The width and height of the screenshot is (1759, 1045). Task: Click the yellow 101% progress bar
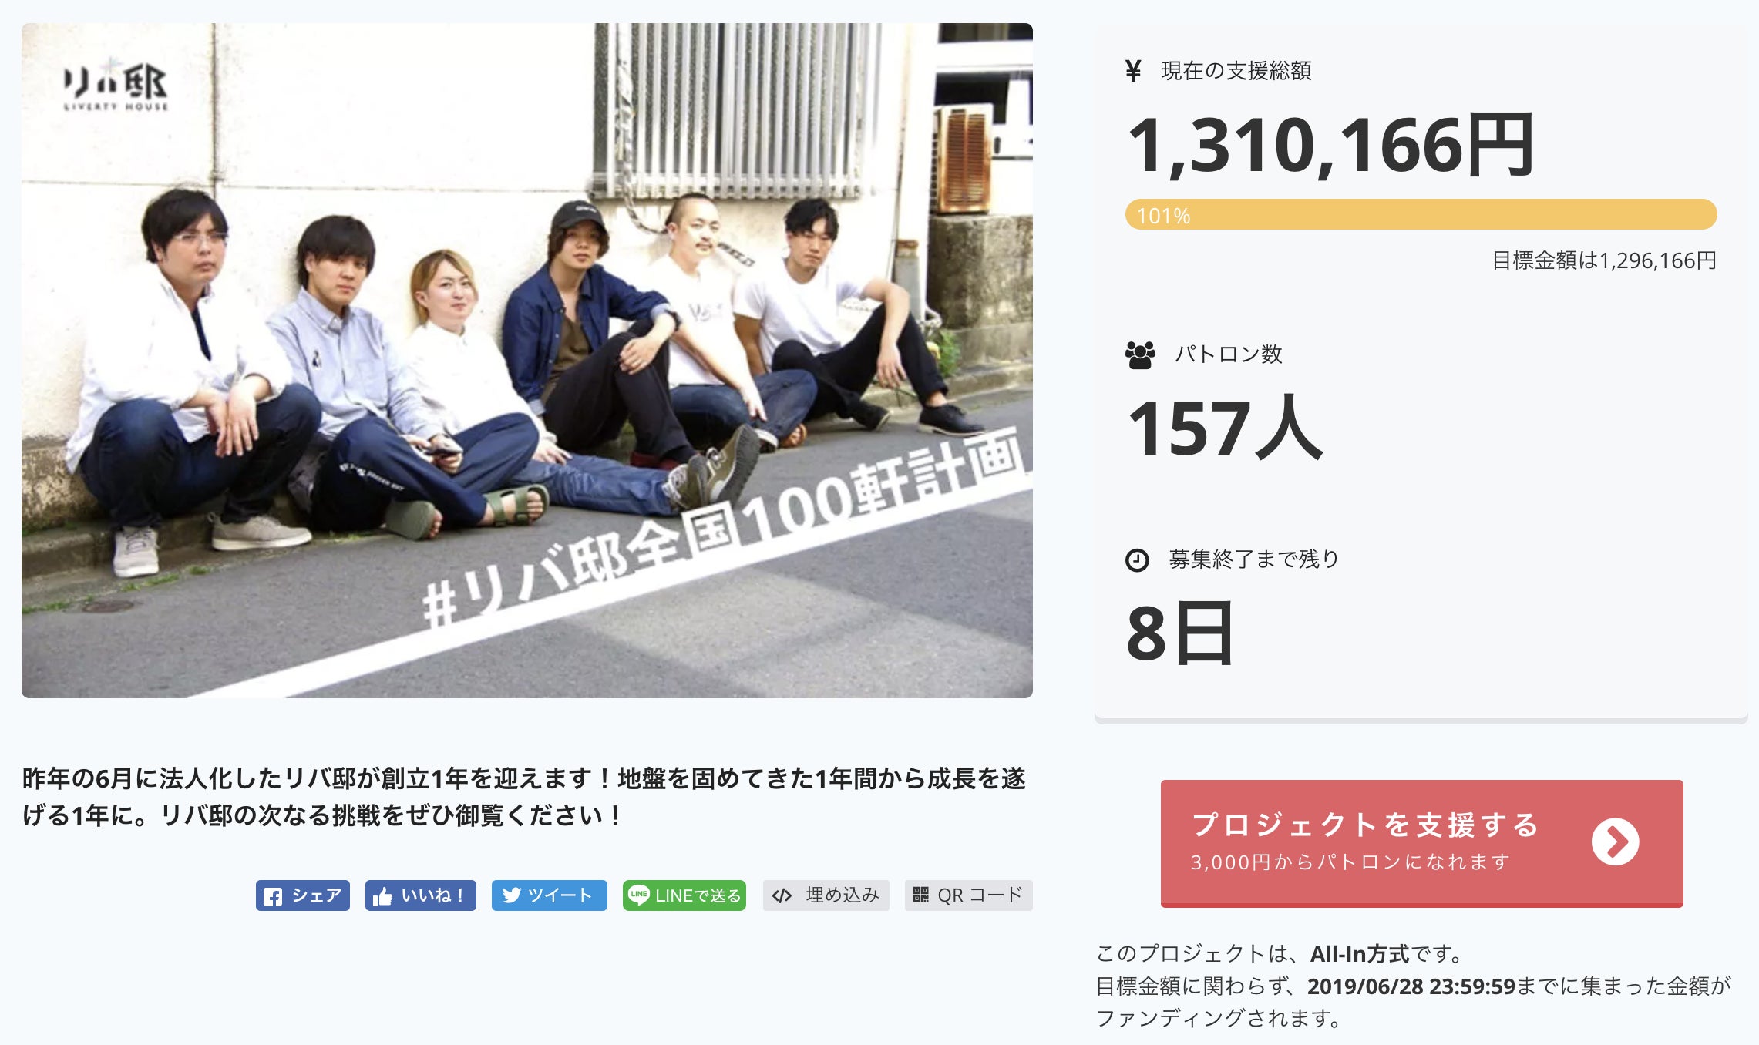1421,214
